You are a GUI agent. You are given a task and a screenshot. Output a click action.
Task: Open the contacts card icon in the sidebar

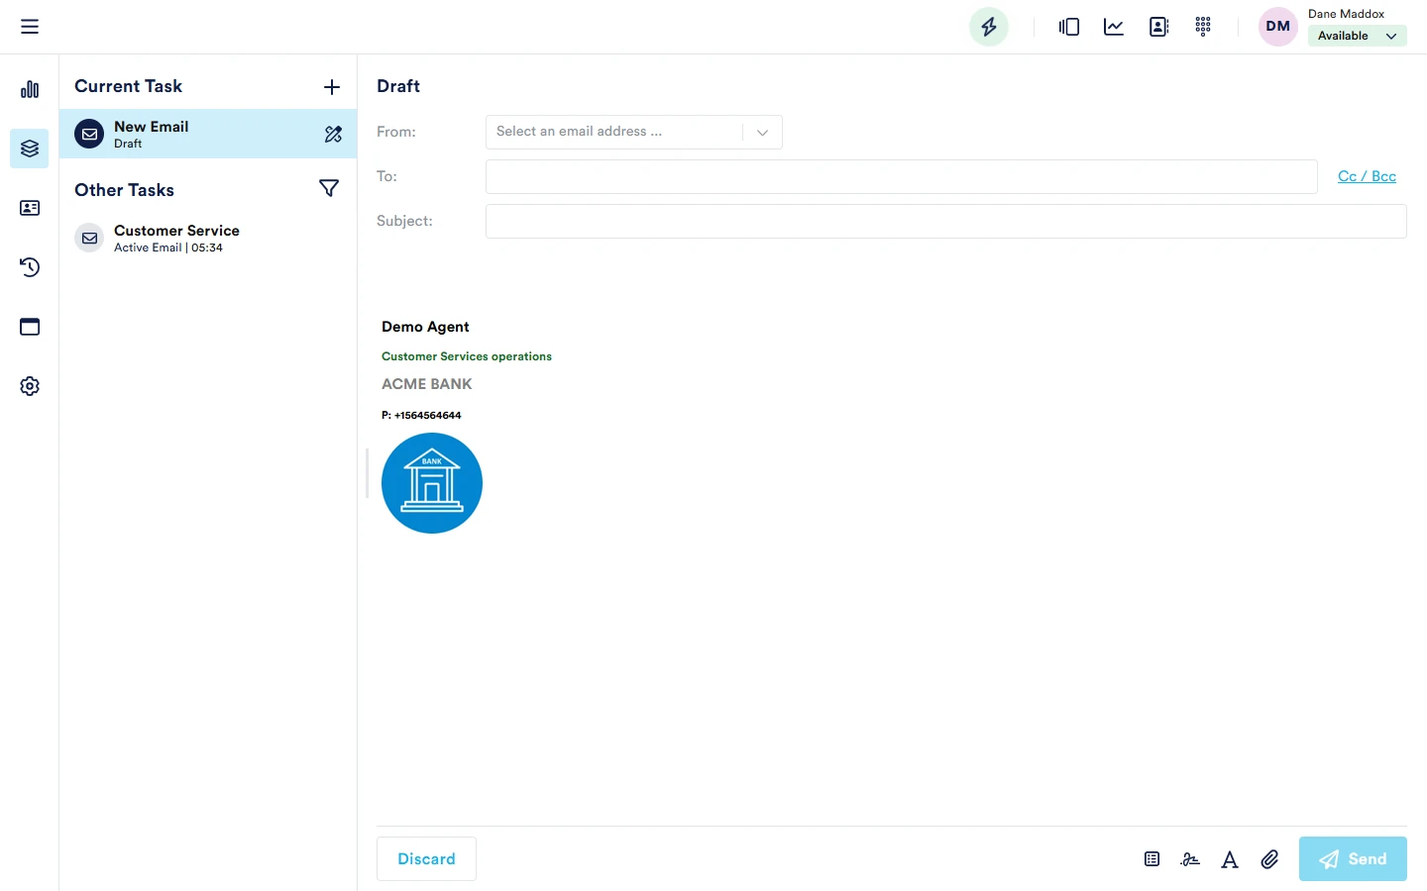[30, 208]
